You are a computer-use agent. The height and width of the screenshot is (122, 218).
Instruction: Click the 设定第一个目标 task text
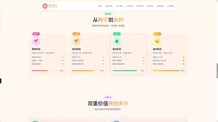pos(37,61)
